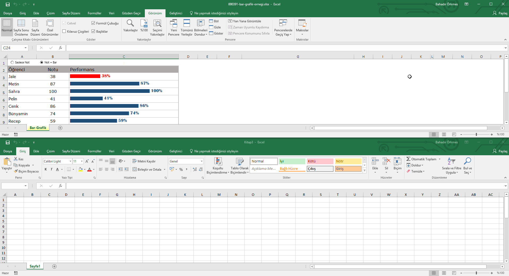Enable the Kılavuz Çizgileri checkbox
The height and width of the screenshot is (276, 509).
click(x=64, y=31)
